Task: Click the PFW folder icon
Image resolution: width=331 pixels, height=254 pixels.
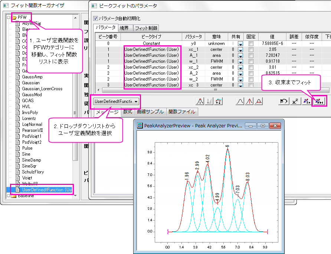Action: tap(14, 17)
